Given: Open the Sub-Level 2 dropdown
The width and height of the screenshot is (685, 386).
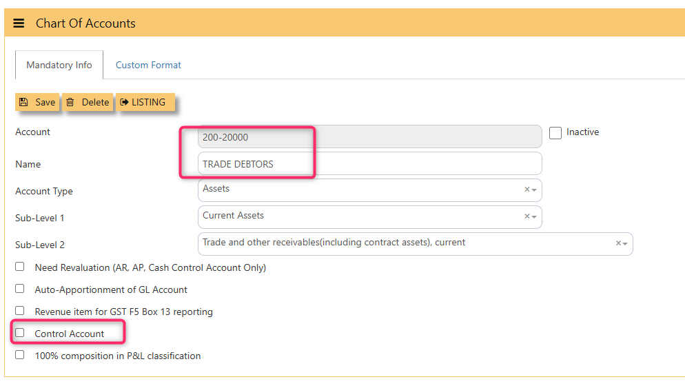Looking at the screenshot, I should click(x=407, y=243).
